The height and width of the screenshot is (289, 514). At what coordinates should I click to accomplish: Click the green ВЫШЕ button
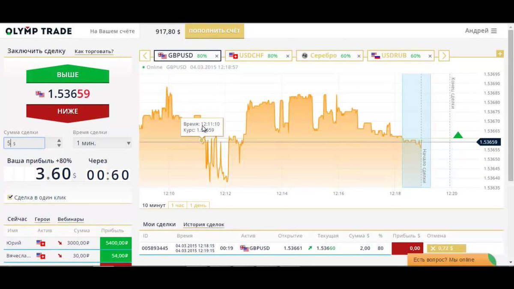tap(68, 75)
